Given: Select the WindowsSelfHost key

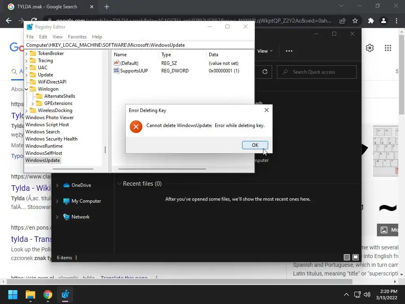Looking at the screenshot, I should pyautogui.click(x=44, y=153).
